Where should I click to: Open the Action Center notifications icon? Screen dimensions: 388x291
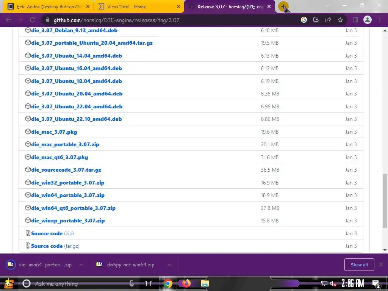376,283
